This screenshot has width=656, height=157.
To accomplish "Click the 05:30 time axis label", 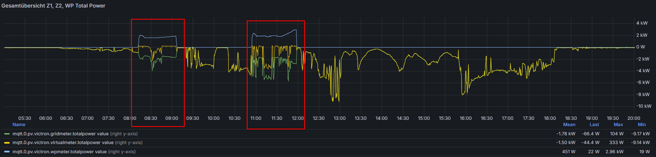I will point(25,119).
